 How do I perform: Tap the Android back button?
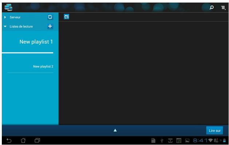tap(9, 141)
